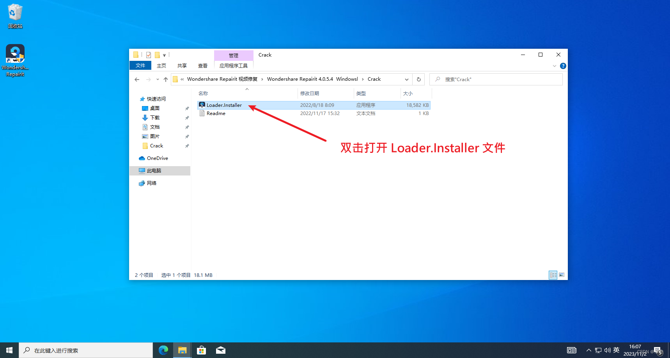Sort files by 修改日期 column header
Image resolution: width=670 pixels, height=358 pixels.
click(310, 94)
